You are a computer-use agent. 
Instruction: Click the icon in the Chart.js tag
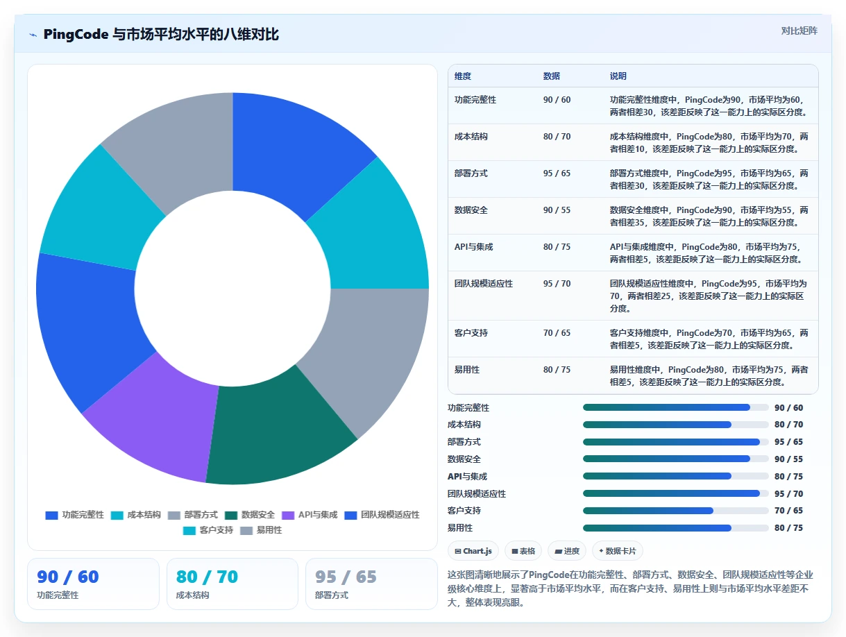(x=458, y=551)
